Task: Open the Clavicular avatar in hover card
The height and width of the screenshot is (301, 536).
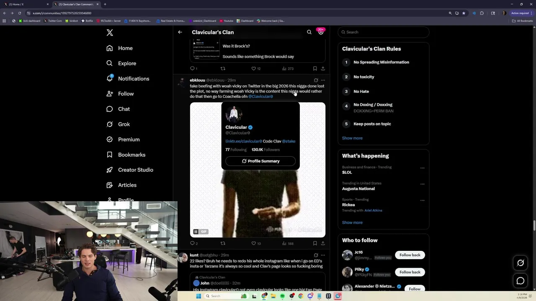Action: point(234,114)
